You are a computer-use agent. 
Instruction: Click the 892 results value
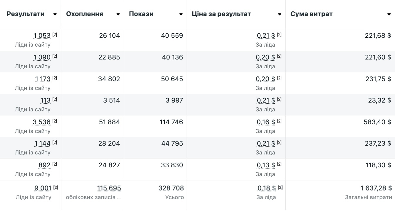pyautogui.click(x=44, y=165)
